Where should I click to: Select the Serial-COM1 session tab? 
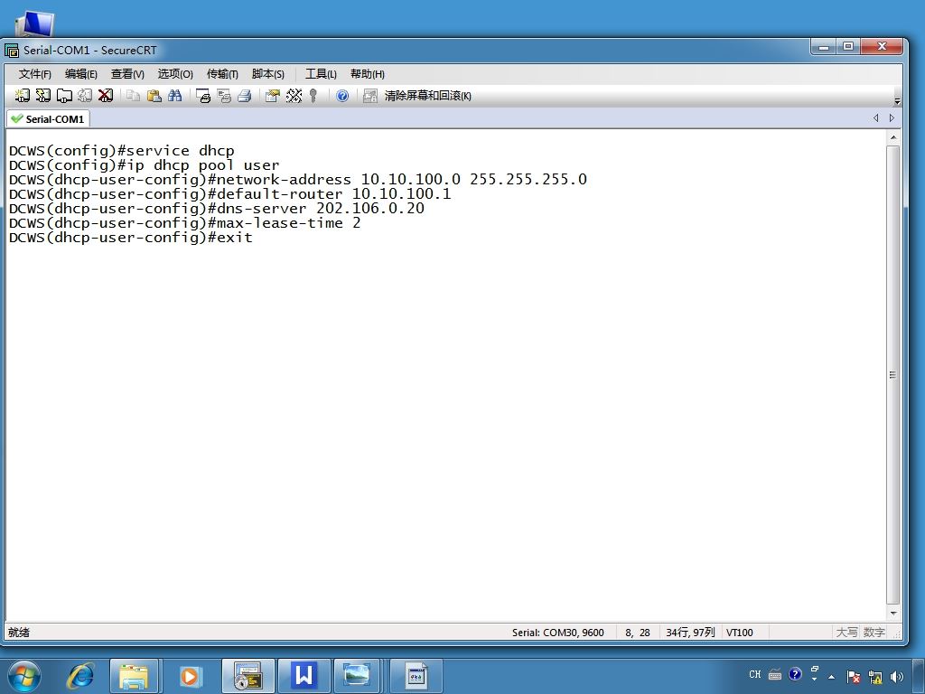click(x=49, y=118)
